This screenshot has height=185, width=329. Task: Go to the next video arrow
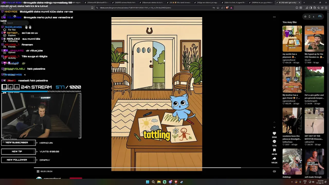pos(274,127)
